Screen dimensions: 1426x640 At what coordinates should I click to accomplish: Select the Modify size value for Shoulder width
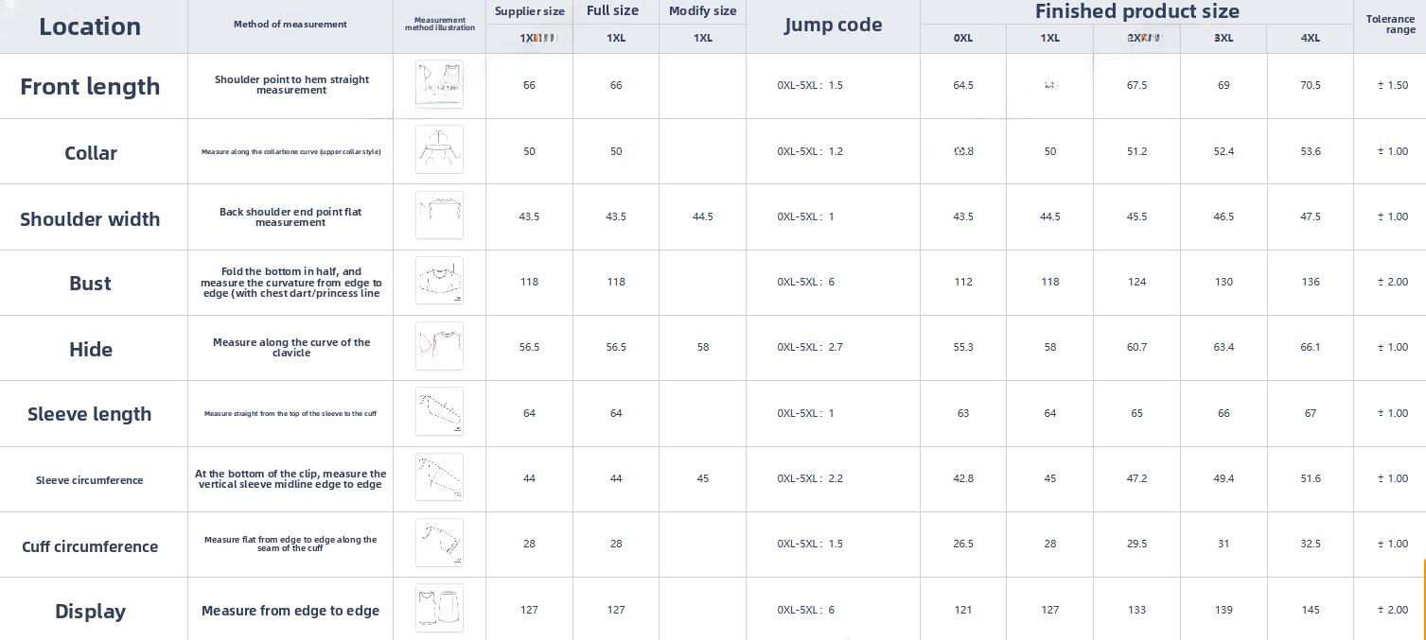[x=702, y=216]
